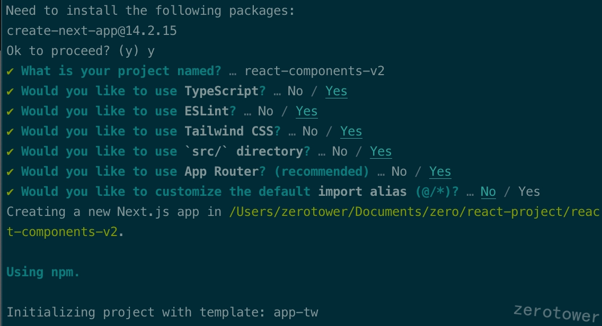This screenshot has height=326, width=602.
Task: Click the checkmark next to the ESLint question
Action: coord(11,112)
